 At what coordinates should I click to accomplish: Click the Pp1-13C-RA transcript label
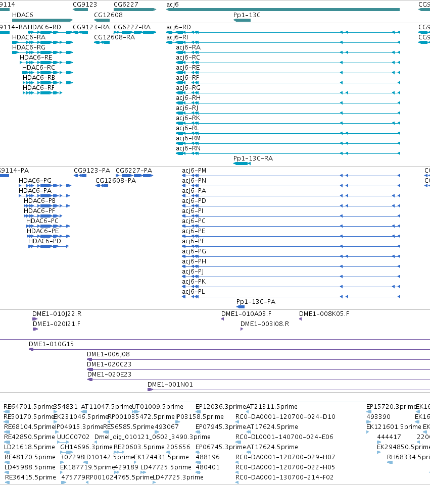click(x=253, y=158)
